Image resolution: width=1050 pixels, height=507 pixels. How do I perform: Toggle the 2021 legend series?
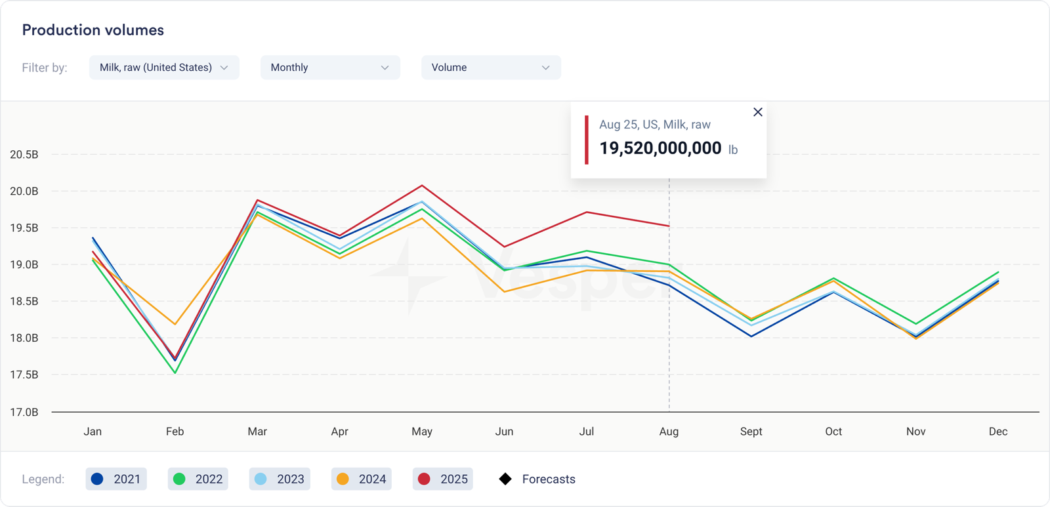click(x=116, y=479)
